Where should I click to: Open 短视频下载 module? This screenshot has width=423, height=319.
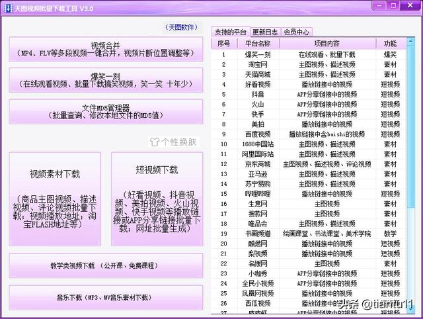(157, 199)
